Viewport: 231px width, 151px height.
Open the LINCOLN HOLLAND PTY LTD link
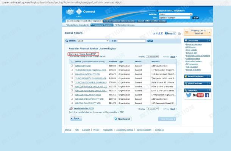click(88, 95)
